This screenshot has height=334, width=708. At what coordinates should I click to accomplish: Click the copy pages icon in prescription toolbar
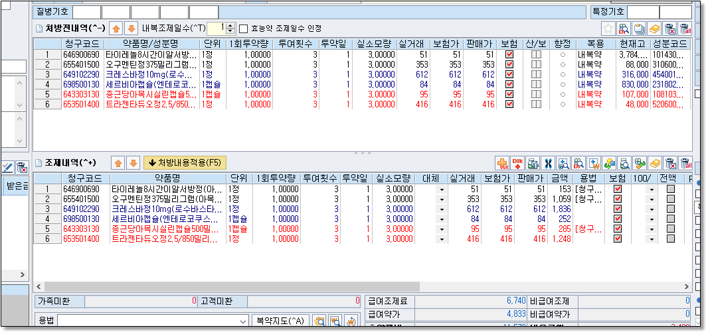click(x=639, y=28)
